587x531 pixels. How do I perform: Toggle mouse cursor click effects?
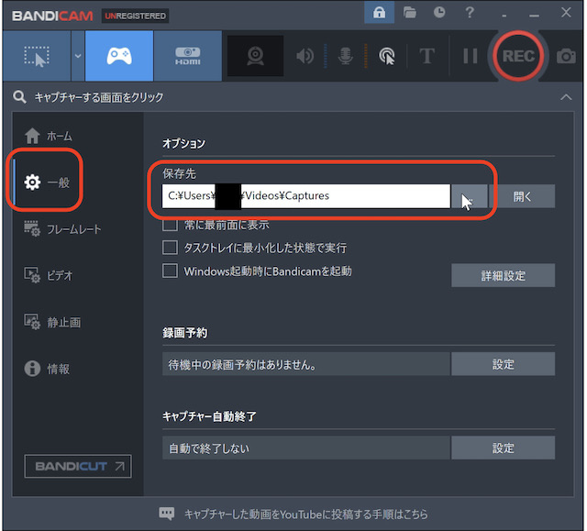(387, 56)
